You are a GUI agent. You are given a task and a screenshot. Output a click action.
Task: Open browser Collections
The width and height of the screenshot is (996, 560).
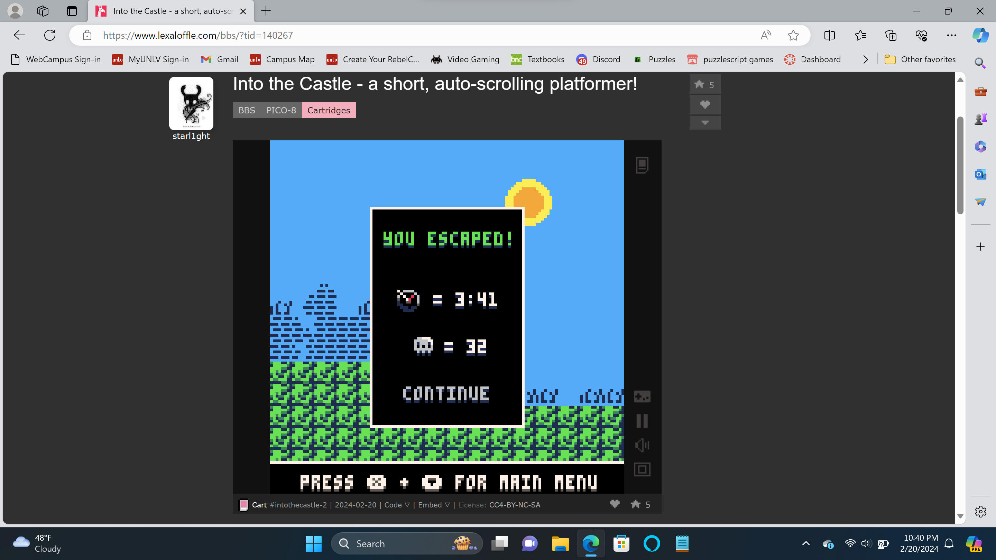coord(891,35)
